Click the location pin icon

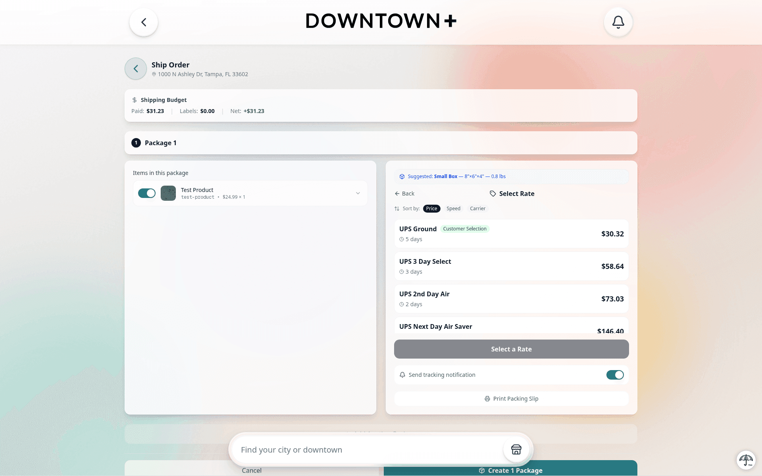154,74
